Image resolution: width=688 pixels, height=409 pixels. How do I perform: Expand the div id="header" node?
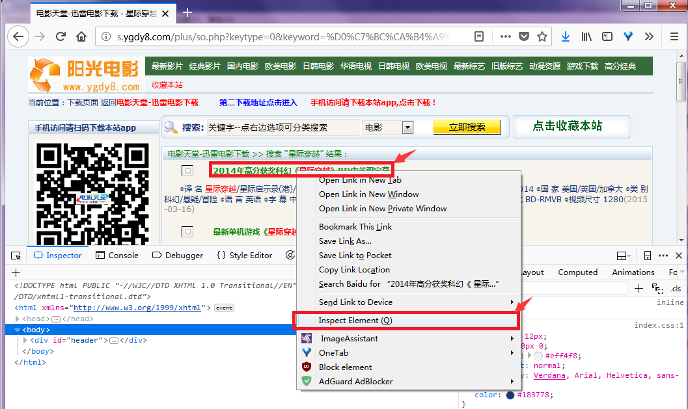pos(25,340)
